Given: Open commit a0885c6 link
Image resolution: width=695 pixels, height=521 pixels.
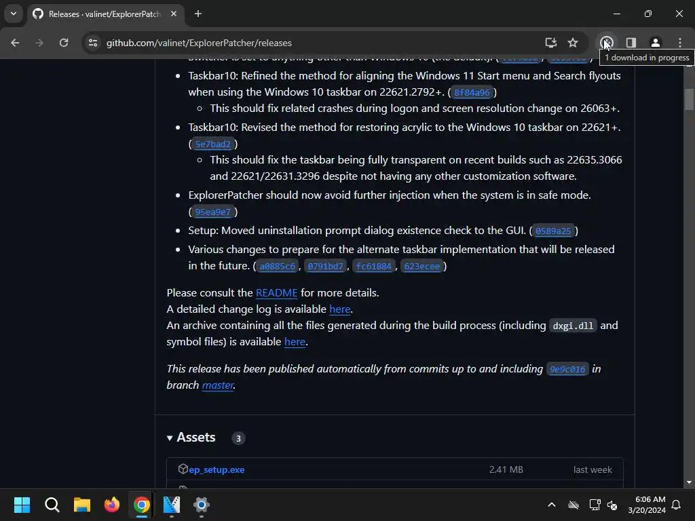Looking at the screenshot, I should tap(277, 266).
